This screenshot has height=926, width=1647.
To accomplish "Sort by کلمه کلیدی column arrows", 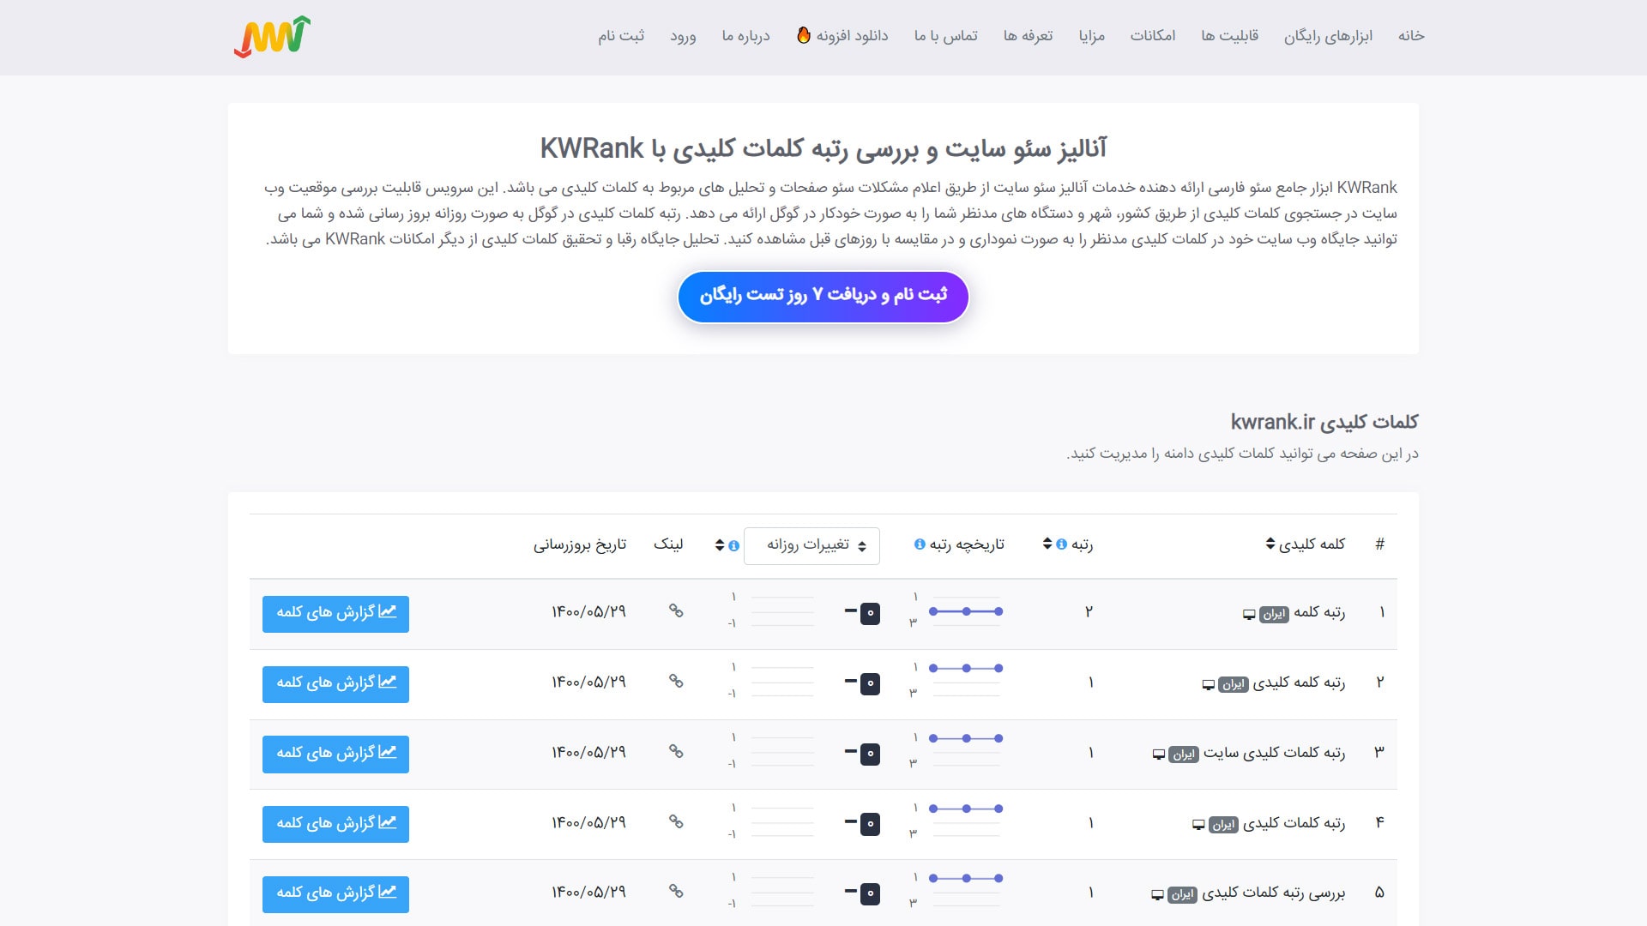I will (x=1270, y=544).
